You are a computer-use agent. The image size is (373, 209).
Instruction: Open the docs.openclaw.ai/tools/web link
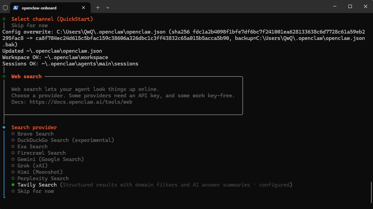[81, 102]
